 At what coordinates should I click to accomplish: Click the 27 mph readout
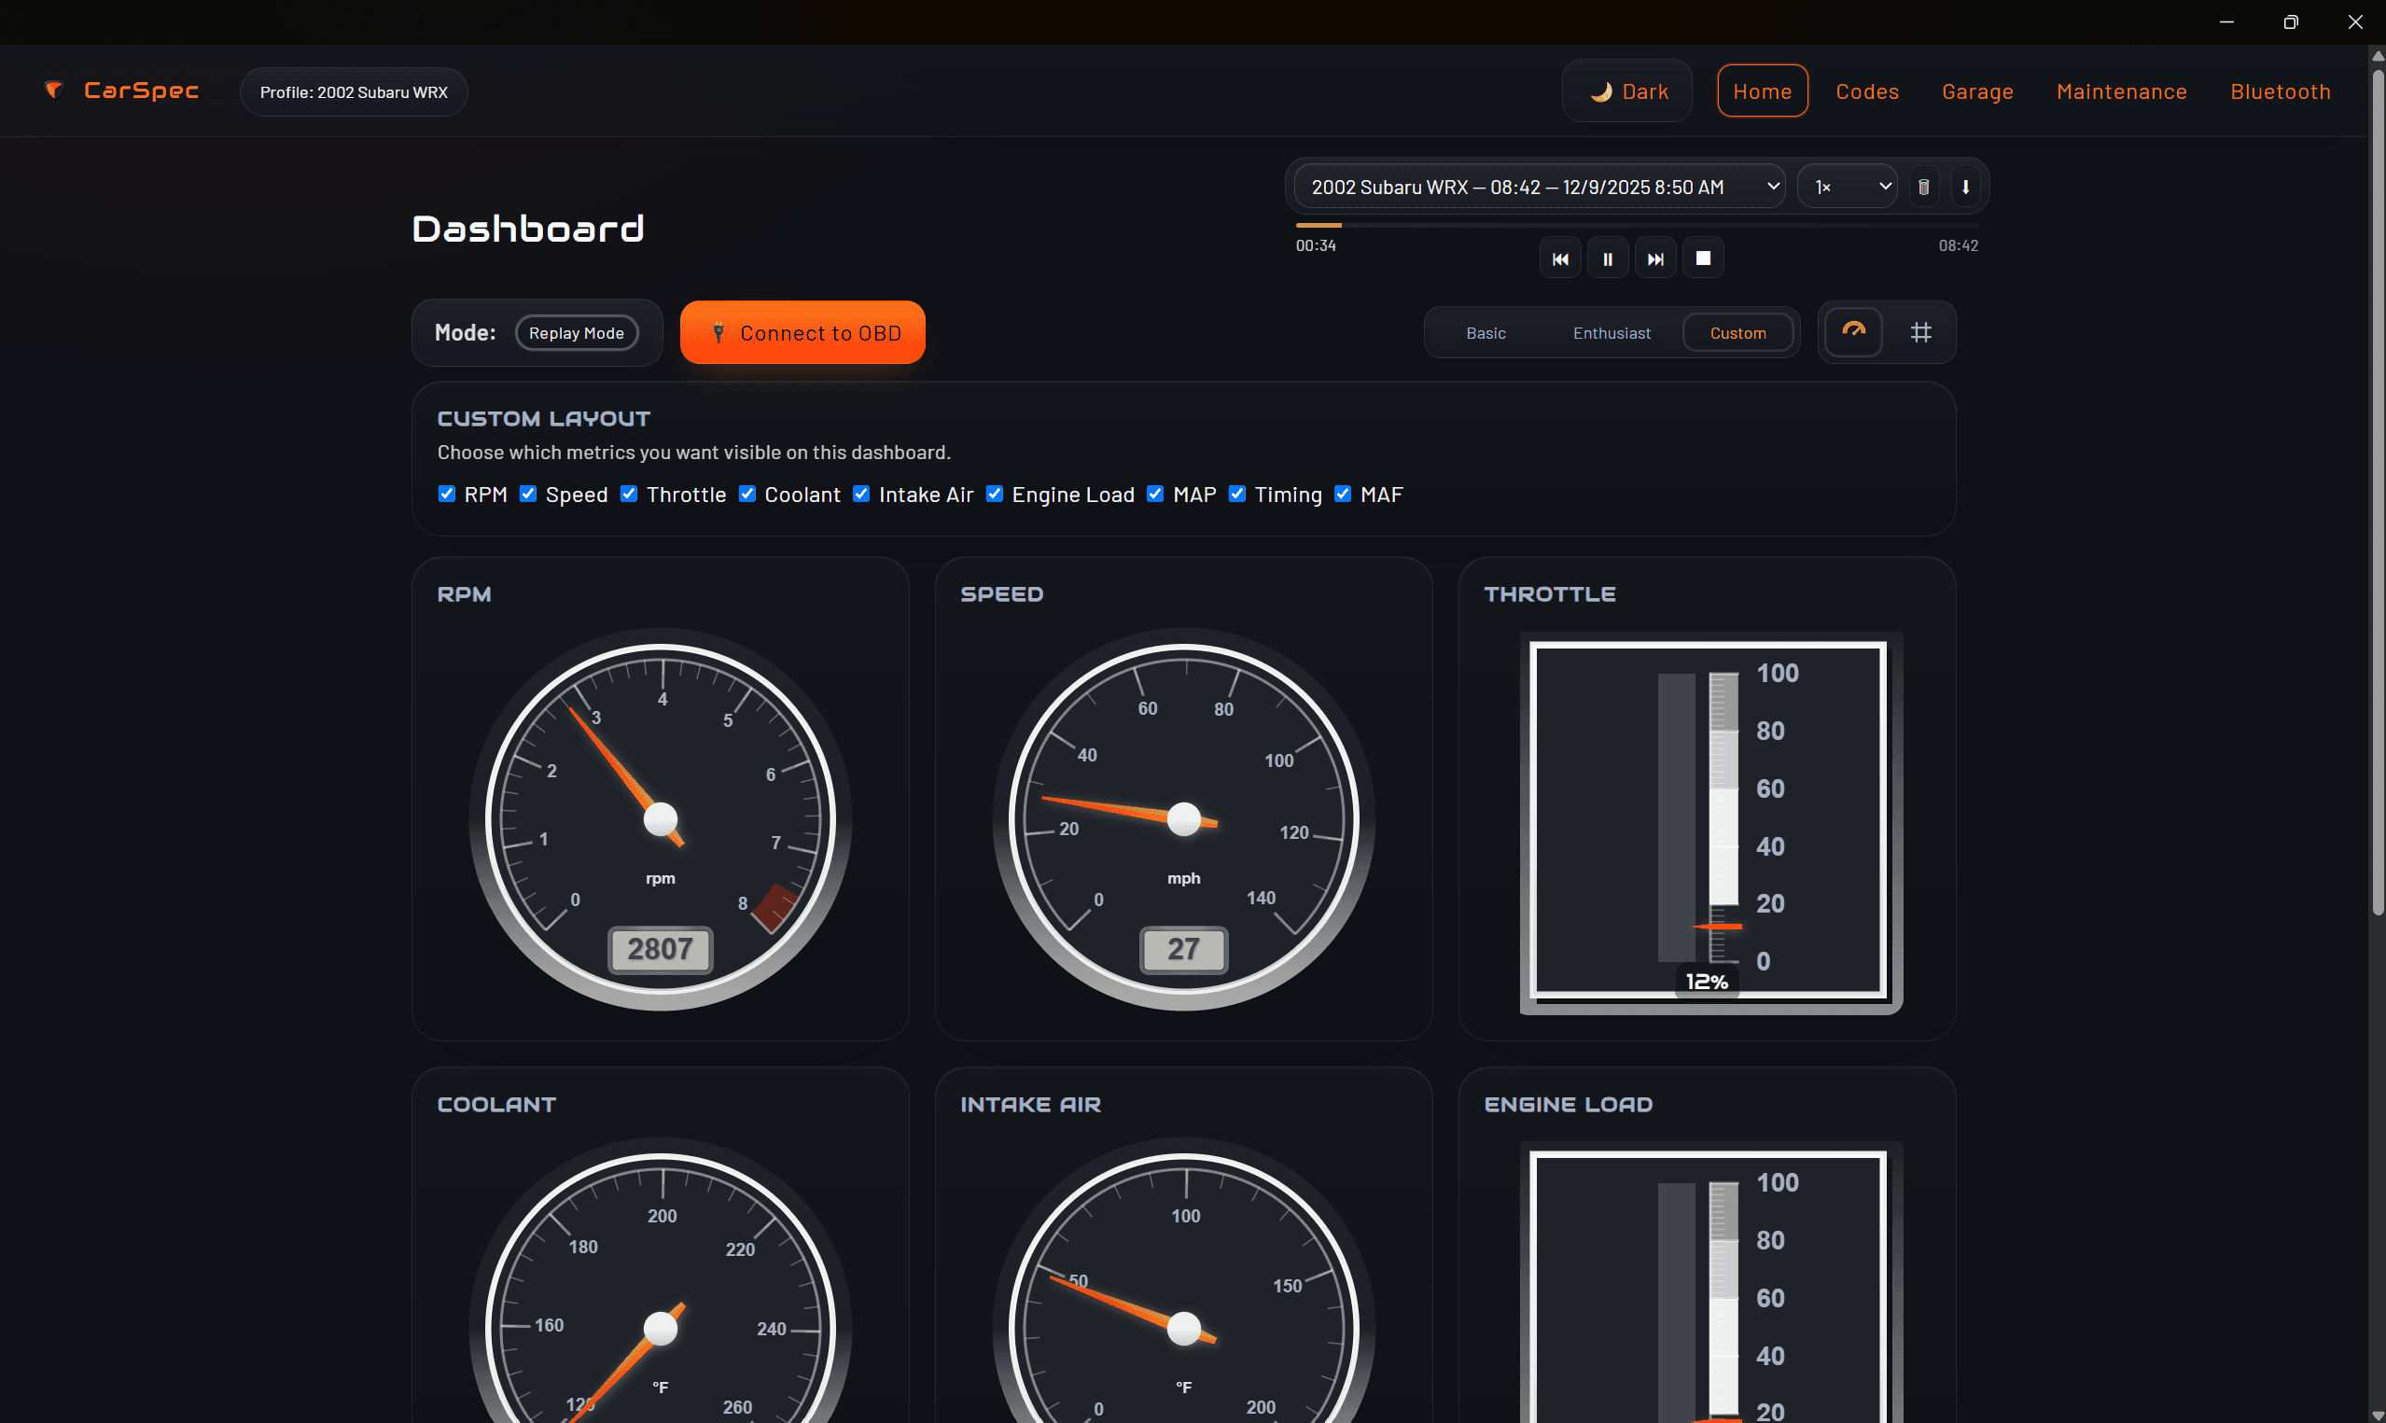coord(1184,949)
